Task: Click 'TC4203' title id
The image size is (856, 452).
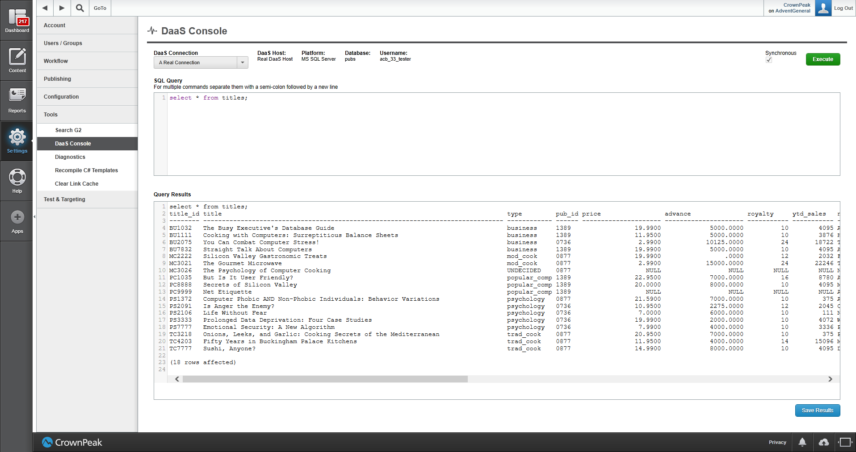Action: click(180, 341)
